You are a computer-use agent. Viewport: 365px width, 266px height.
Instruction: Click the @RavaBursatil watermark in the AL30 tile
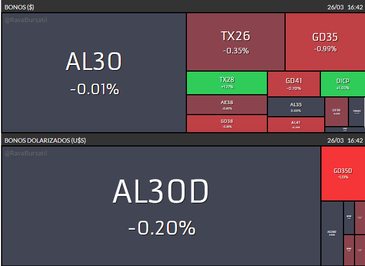click(25, 20)
